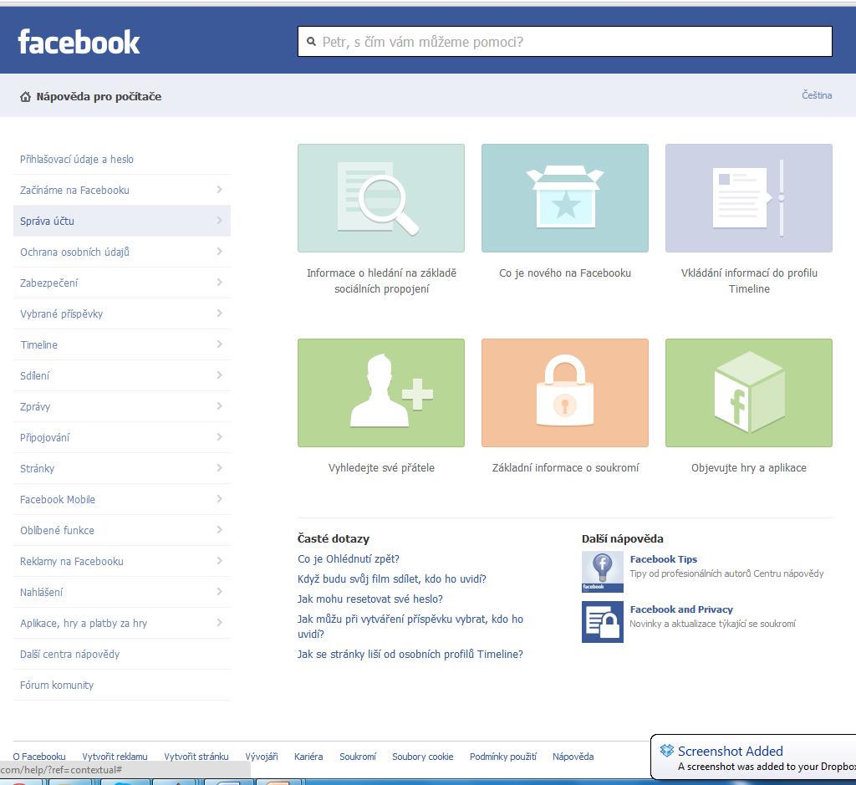The height and width of the screenshot is (785, 856).
Task: Expand the Ochrana osobních údajů chevron
Action: click(220, 252)
